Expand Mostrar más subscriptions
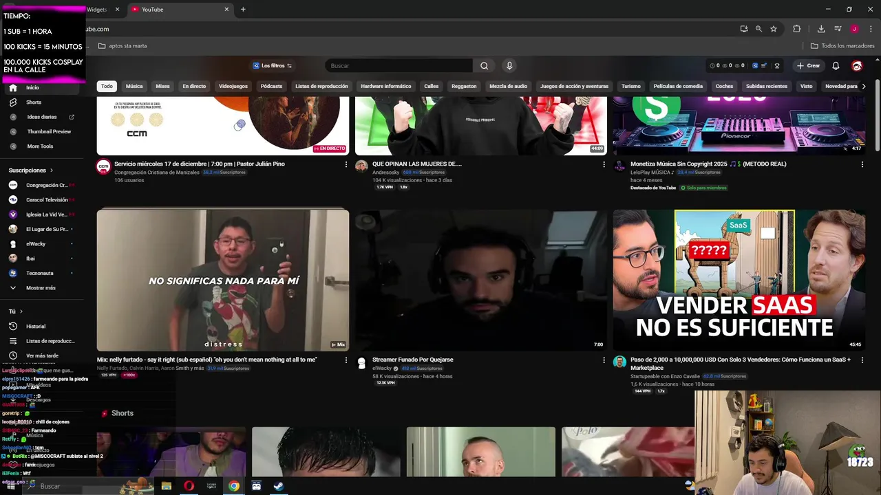The height and width of the screenshot is (495, 881). pyautogui.click(x=43, y=288)
